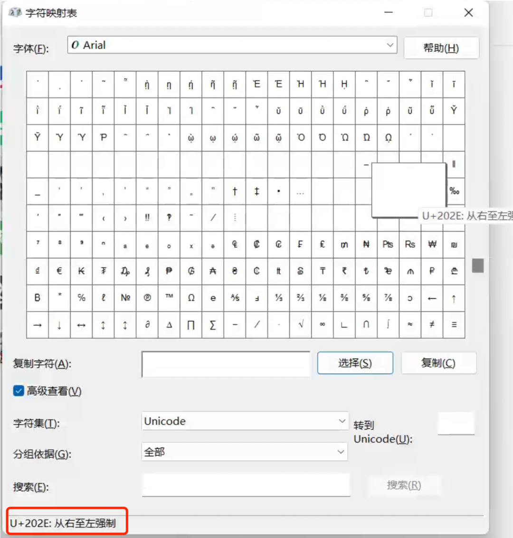
Task: Open the 字体 Arial font dropdown
Action: (x=232, y=45)
